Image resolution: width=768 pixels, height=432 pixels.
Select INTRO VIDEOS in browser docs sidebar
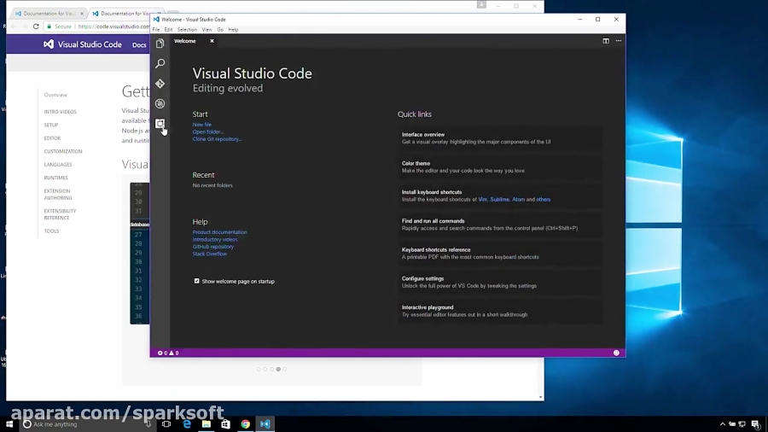(61, 112)
